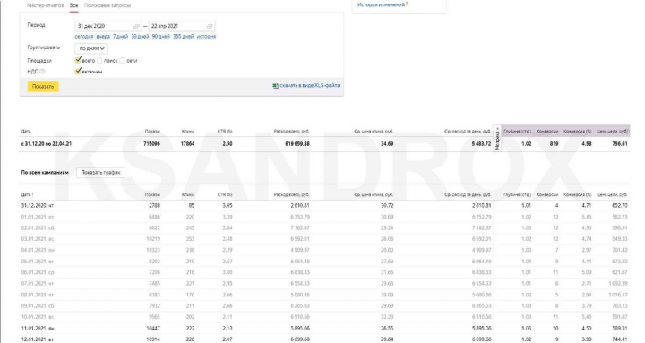Sort by Показы column in daily table
This screenshot has width=645, height=343.
pyautogui.click(x=152, y=194)
